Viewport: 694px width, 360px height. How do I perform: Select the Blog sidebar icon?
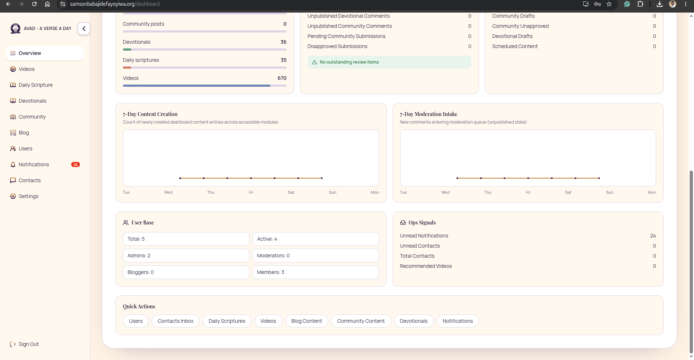tap(13, 133)
